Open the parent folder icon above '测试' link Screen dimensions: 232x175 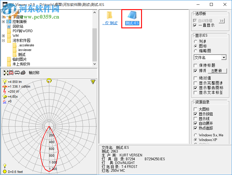click(109, 15)
